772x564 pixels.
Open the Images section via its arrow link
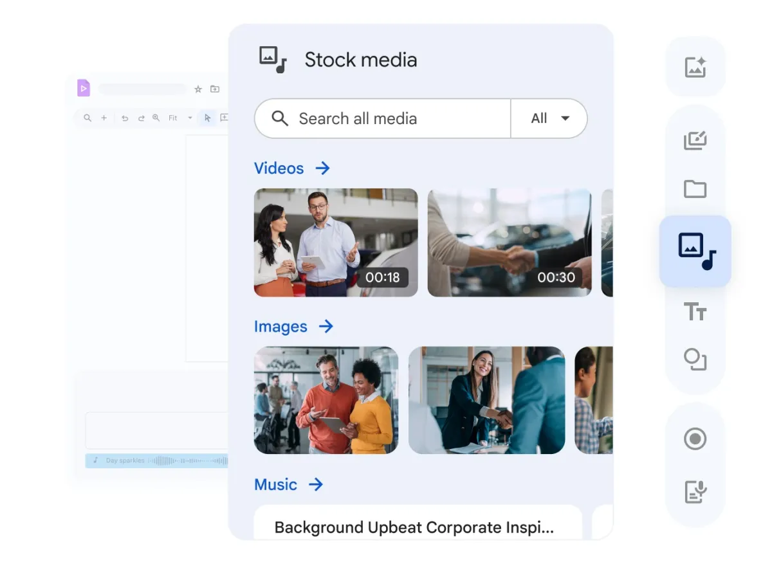(x=327, y=326)
